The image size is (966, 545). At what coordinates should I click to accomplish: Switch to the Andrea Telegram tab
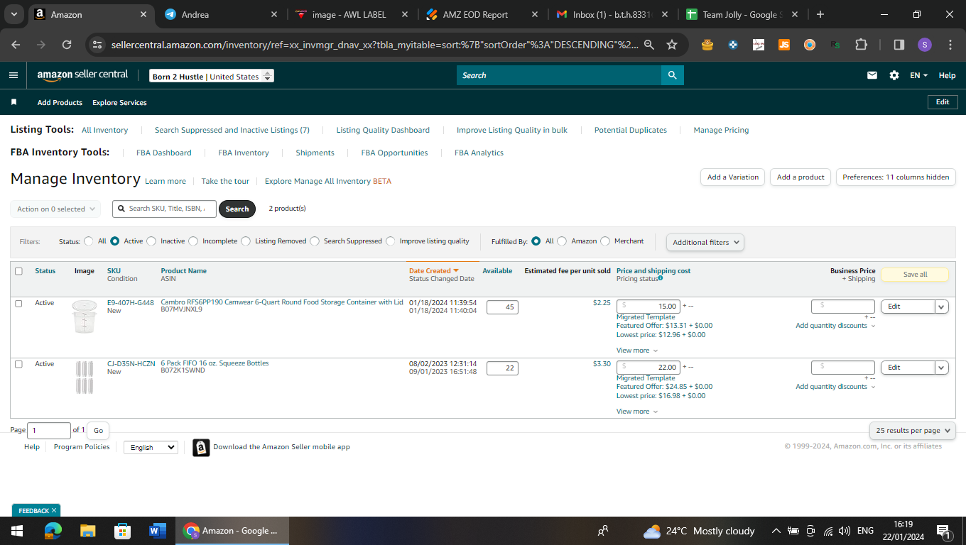[x=220, y=14]
